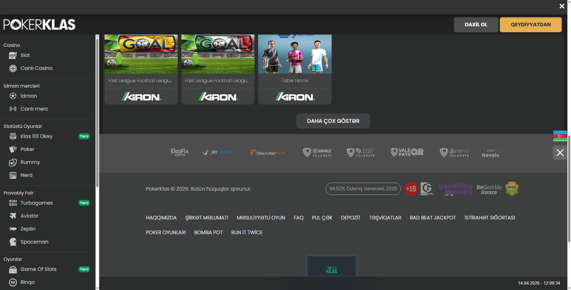Click the DAXİL OL login button

point(476,24)
